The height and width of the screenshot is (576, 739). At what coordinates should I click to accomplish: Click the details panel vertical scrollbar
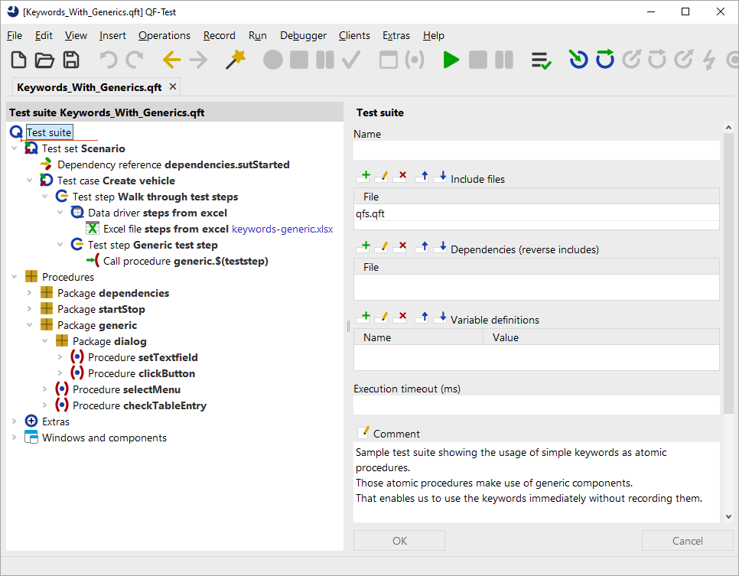tap(728, 273)
